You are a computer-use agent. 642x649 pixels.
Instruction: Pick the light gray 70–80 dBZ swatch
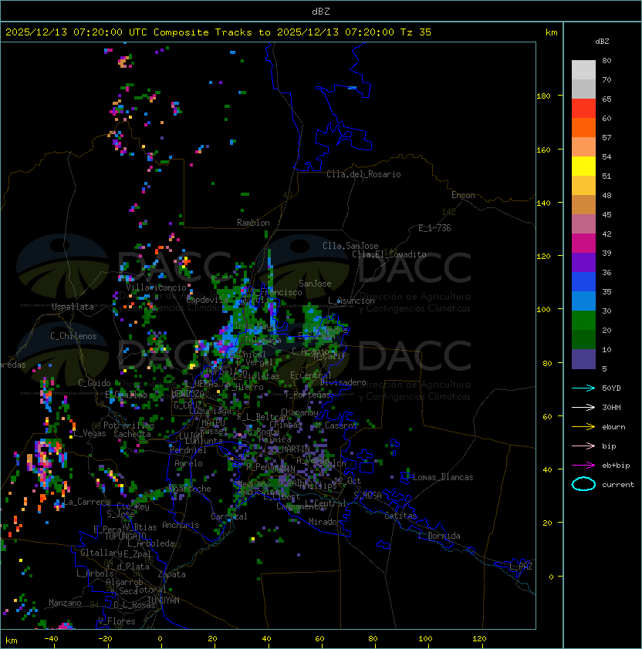tap(583, 70)
